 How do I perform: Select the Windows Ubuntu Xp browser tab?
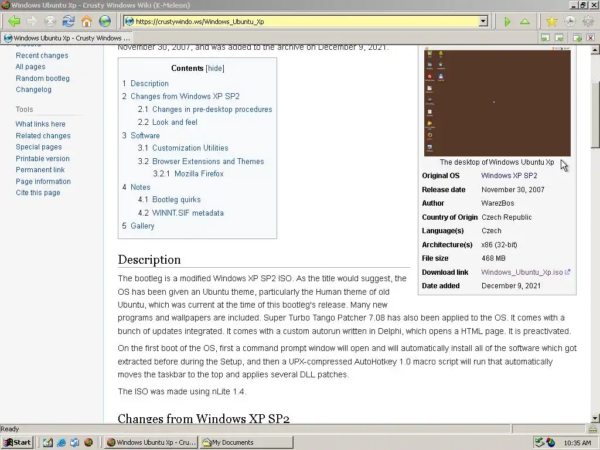(x=67, y=38)
